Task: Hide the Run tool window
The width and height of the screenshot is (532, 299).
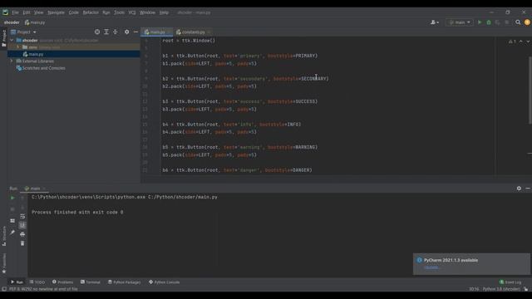Action: coord(528,189)
